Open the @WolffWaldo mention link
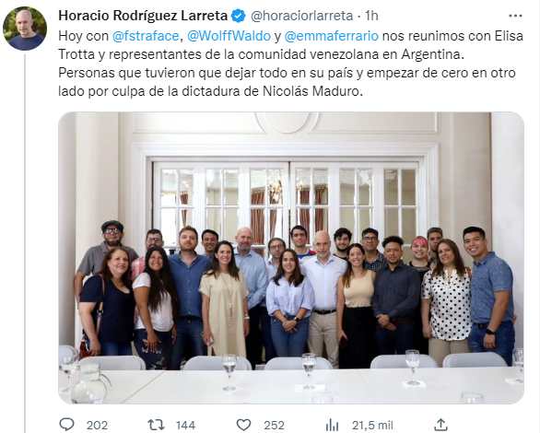Image resolution: width=540 pixels, height=433 pixels. tap(229, 36)
